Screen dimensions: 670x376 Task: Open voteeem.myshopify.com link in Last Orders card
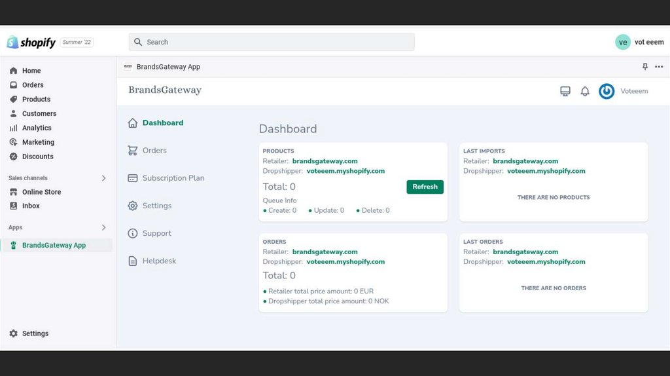pyautogui.click(x=546, y=262)
